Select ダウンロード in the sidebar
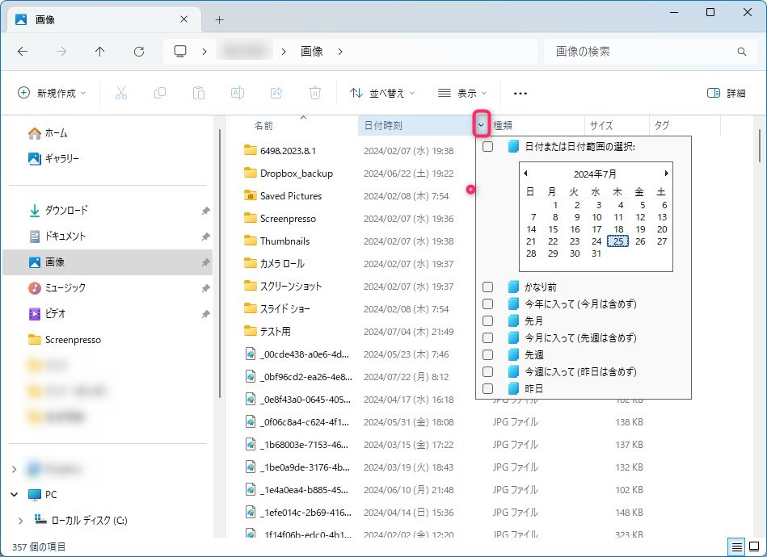 [66, 210]
